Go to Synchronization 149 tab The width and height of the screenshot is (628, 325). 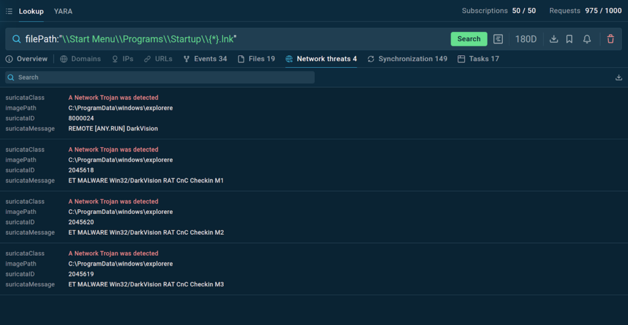(x=407, y=59)
